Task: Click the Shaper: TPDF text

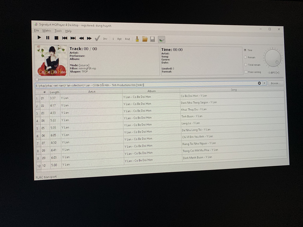Action: (79, 72)
